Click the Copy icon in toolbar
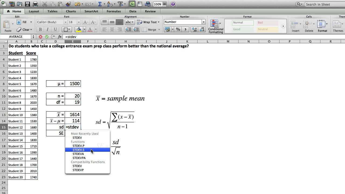Viewport: 345px width, 194px height. pos(53,4)
